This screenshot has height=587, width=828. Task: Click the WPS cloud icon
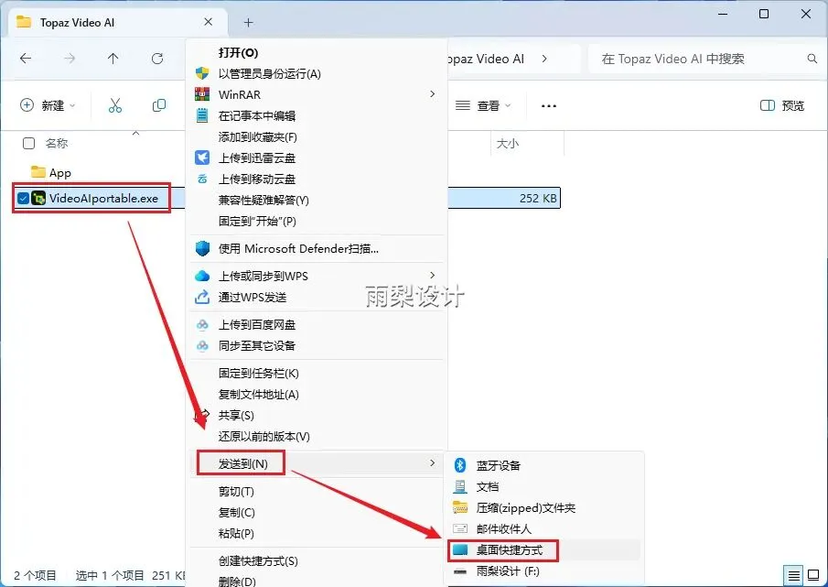[202, 276]
